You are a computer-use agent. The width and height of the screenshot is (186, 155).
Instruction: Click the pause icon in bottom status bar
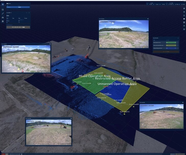point(22,154)
